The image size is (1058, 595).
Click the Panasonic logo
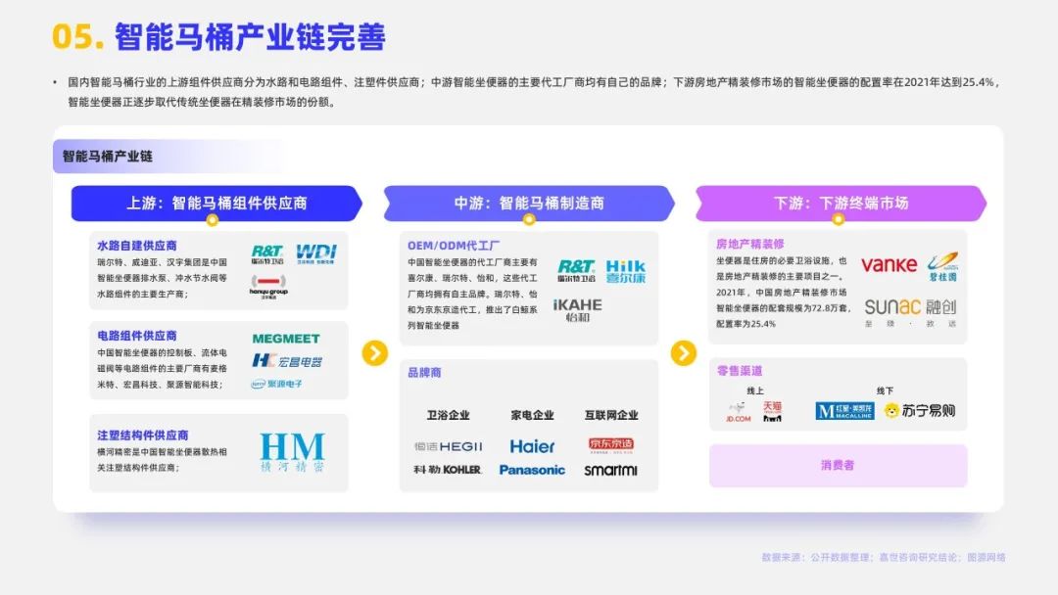[x=532, y=470]
